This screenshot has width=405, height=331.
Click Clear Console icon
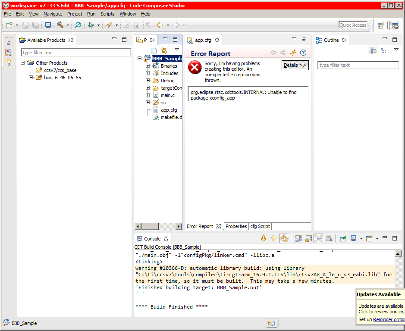tap(330, 239)
